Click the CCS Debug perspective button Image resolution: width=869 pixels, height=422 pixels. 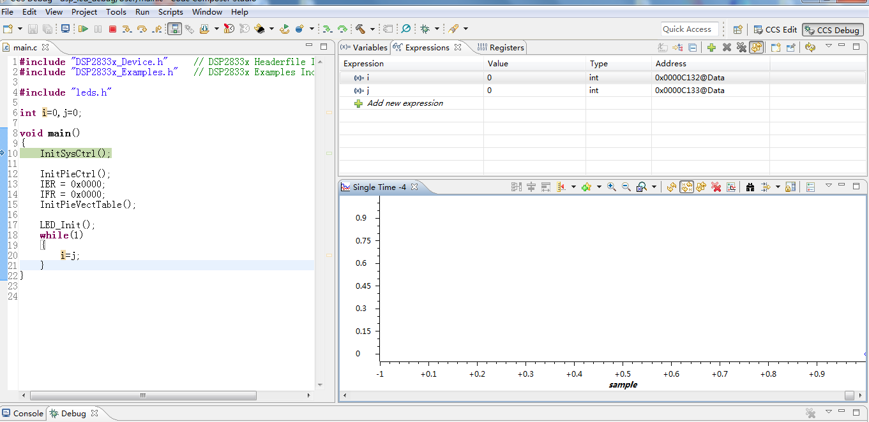pos(833,29)
